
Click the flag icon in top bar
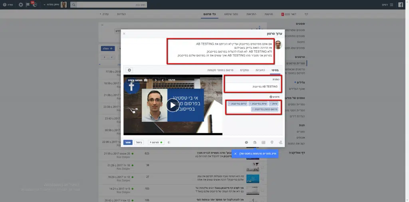point(28,5)
